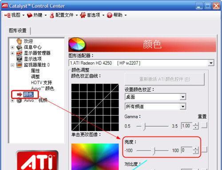Image resolution: width=222 pixels, height=170 pixels.
Task: Open the 图形适配器 adapter dropdown
Action: tap(211, 63)
